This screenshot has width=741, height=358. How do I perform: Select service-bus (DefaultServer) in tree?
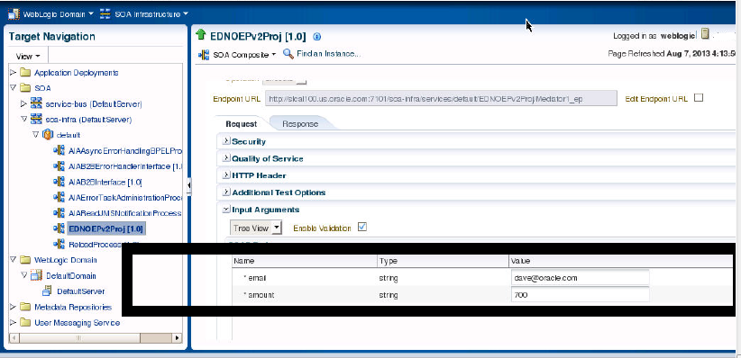(94, 103)
